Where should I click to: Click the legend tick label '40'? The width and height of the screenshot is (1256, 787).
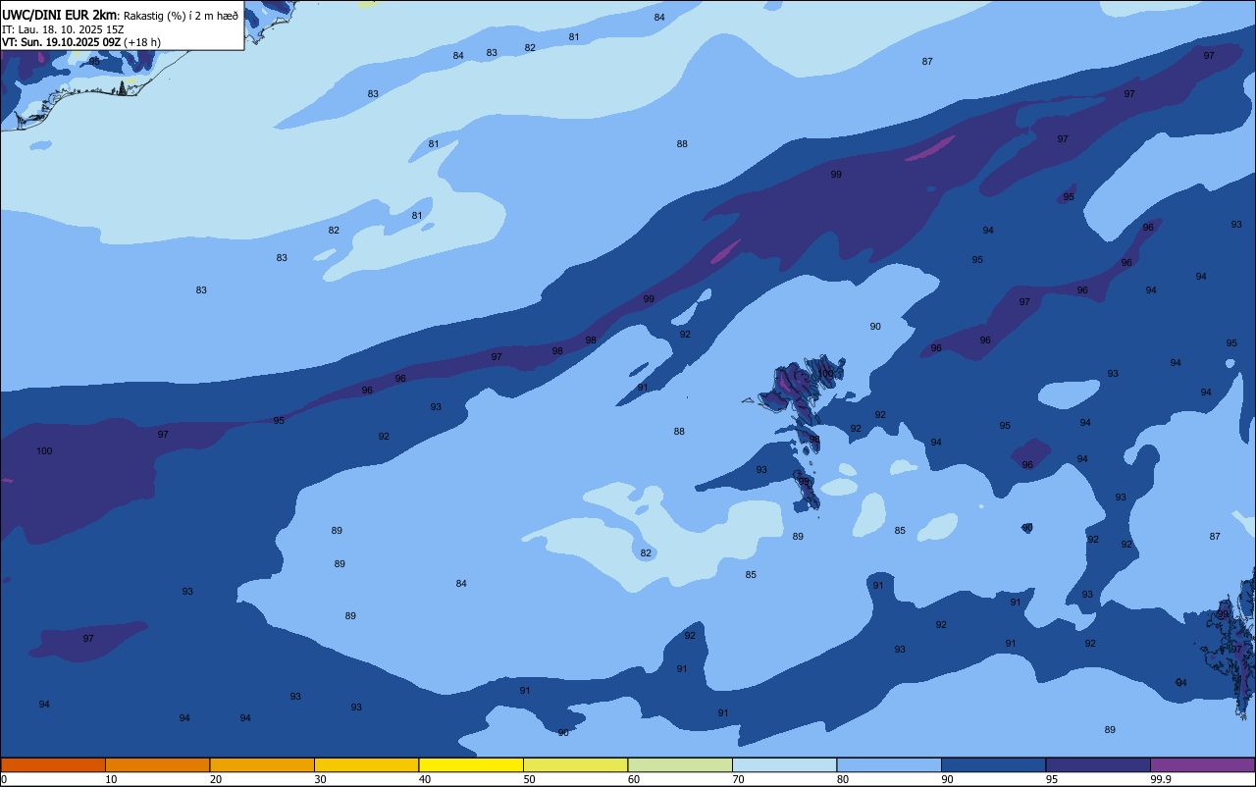pyautogui.click(x=425, y=779)
